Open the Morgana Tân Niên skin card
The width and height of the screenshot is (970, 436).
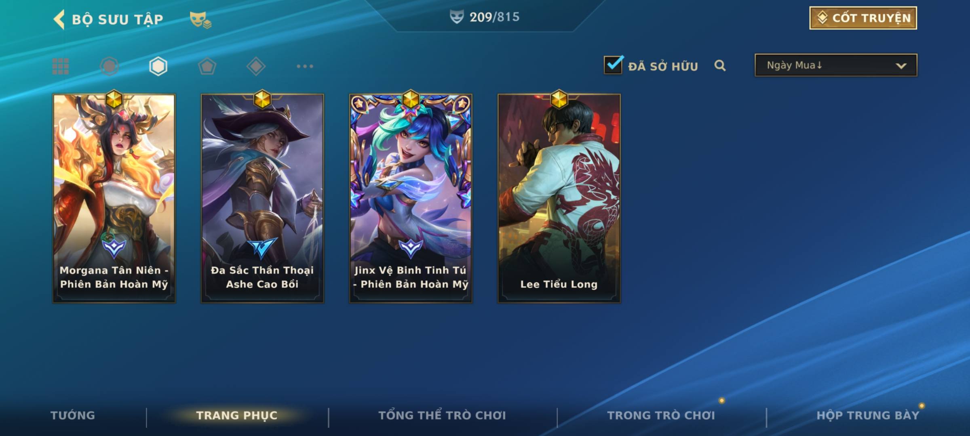114,198
